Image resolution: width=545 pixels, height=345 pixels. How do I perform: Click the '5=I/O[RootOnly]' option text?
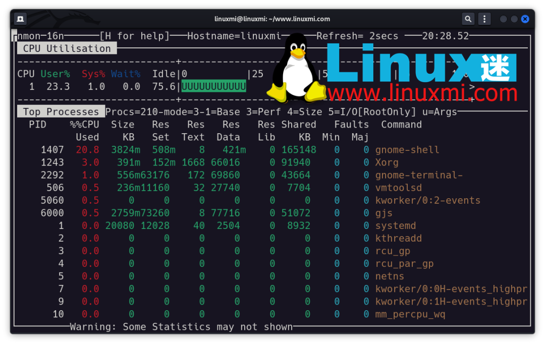(372, 112)
